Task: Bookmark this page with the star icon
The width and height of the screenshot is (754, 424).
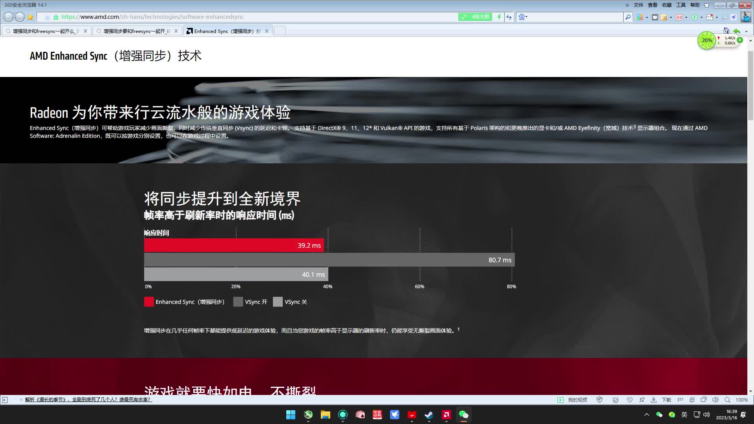Action: [x=30, y=17]
